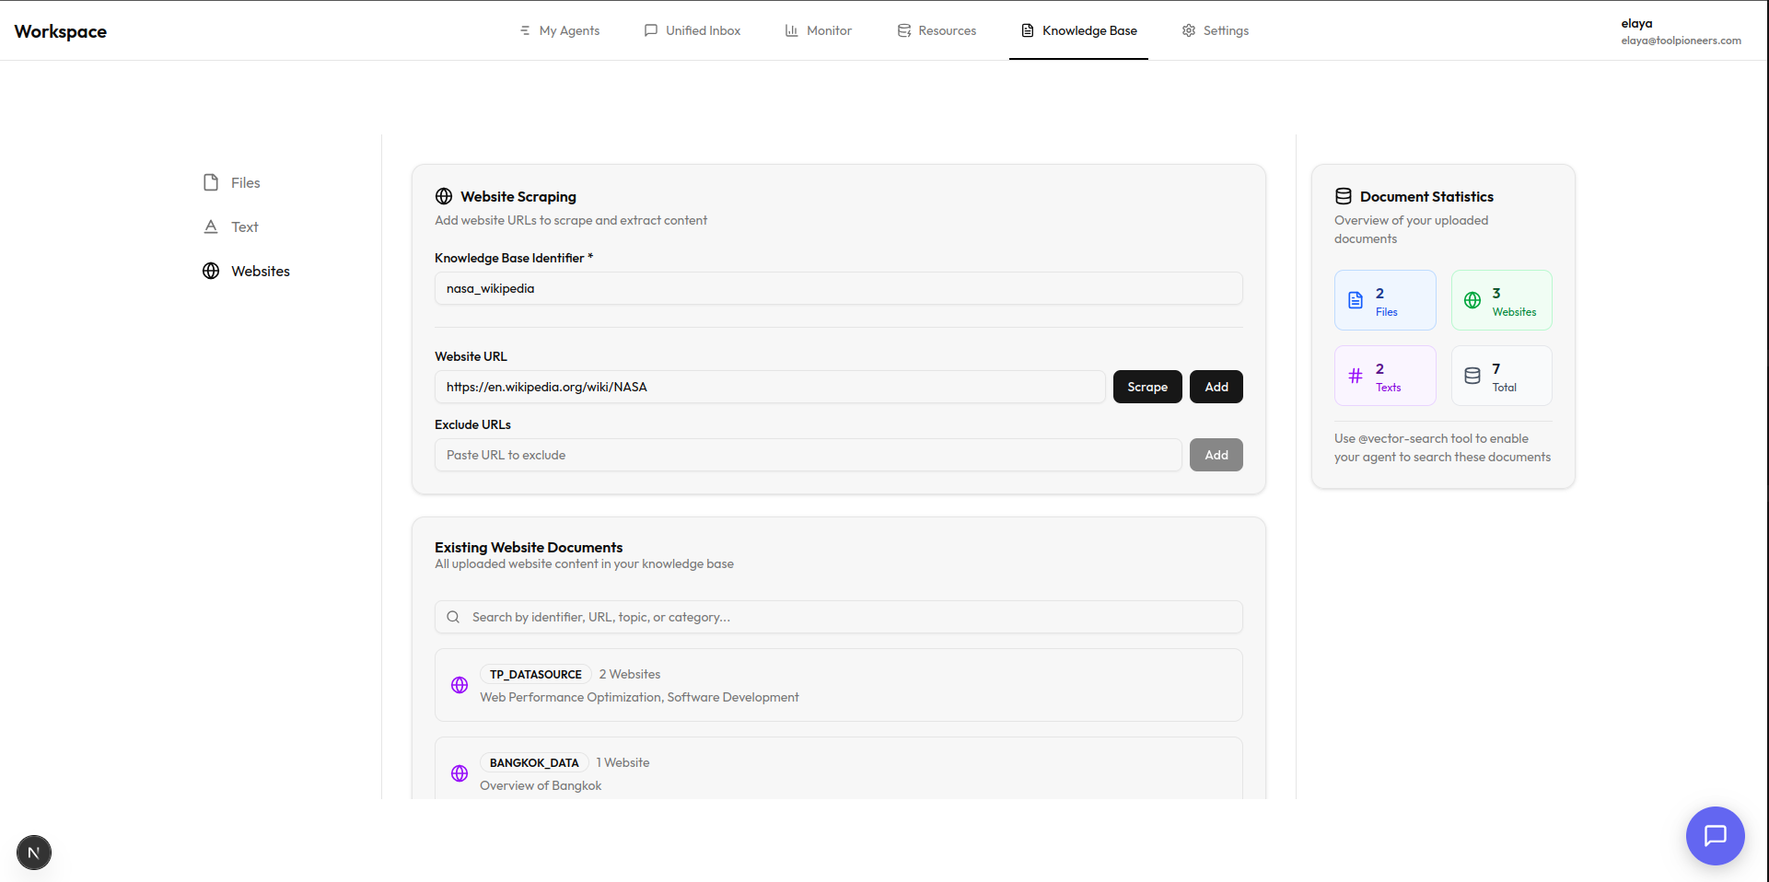1769x882 pixels.
Task: Click the N avatar circle at bottom left
Action: coord(33,853)
